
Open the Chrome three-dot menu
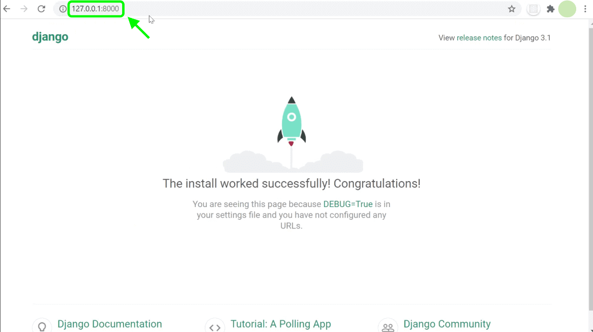point(585,9)
